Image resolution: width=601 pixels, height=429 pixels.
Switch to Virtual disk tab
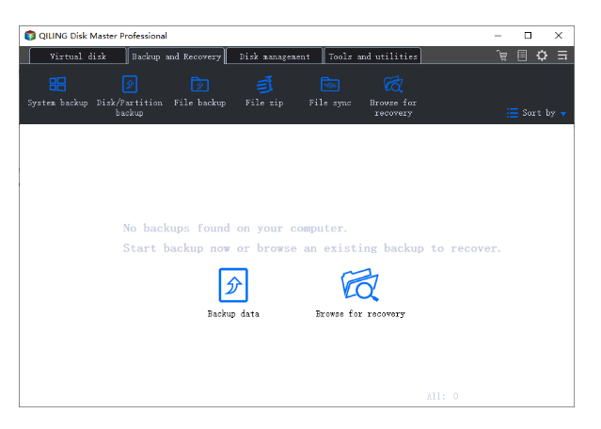(x=78, y=56)
